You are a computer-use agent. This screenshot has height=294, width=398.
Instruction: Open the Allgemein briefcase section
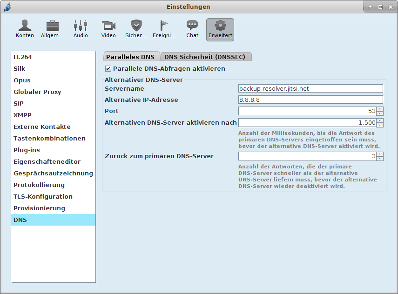tap(52, 29)
